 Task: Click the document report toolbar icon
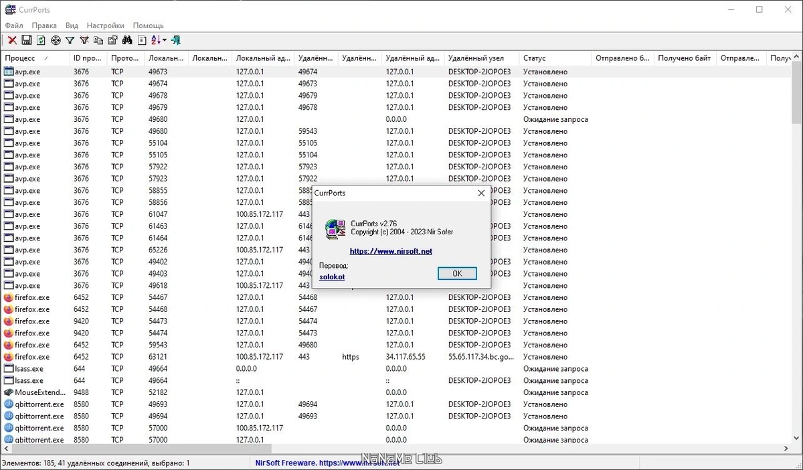pyautogui.click(x=142, y=40)
